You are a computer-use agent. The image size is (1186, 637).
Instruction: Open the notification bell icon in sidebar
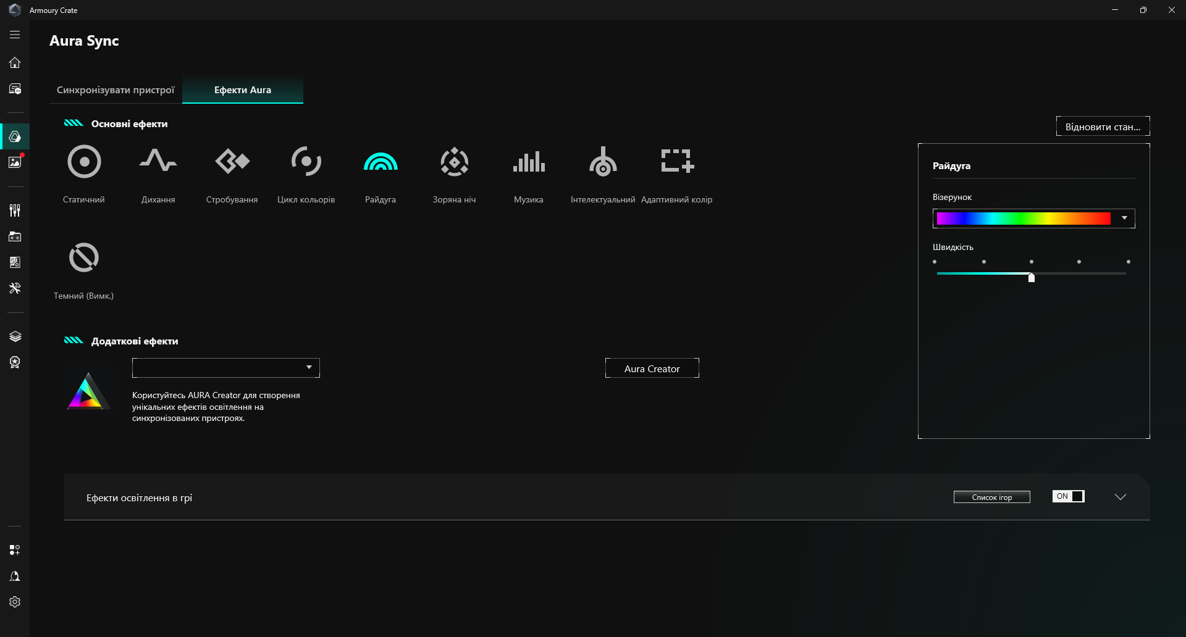click(15, 576)
